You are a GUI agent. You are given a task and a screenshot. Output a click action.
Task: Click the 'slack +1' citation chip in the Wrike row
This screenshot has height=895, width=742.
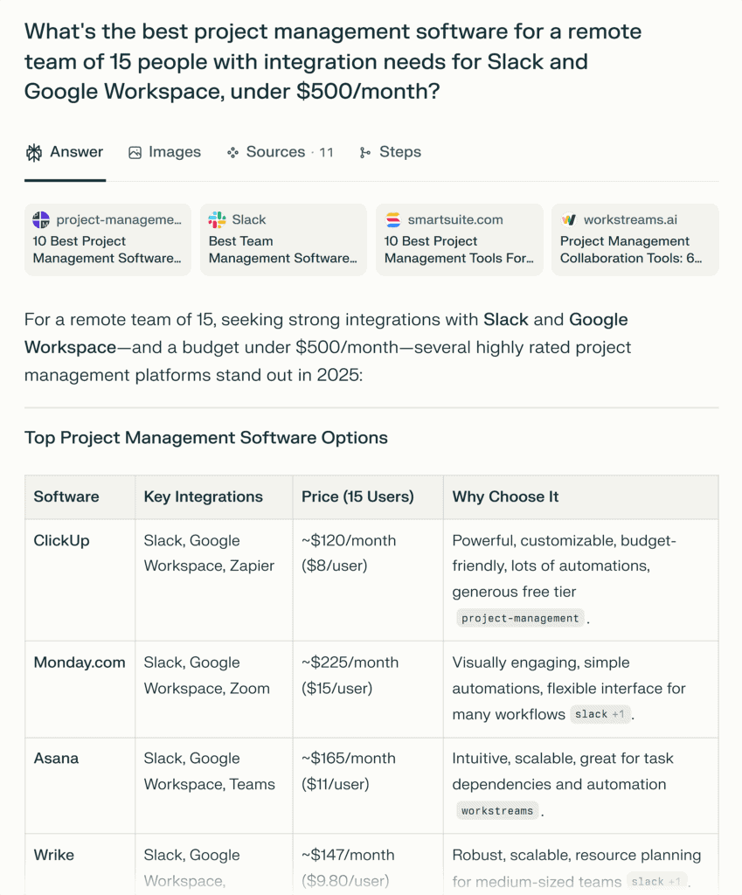click(656, 881)
